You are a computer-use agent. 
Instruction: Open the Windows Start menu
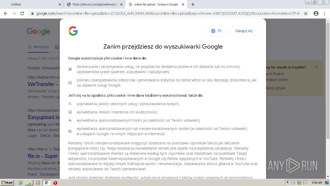(x=7, y=182)
